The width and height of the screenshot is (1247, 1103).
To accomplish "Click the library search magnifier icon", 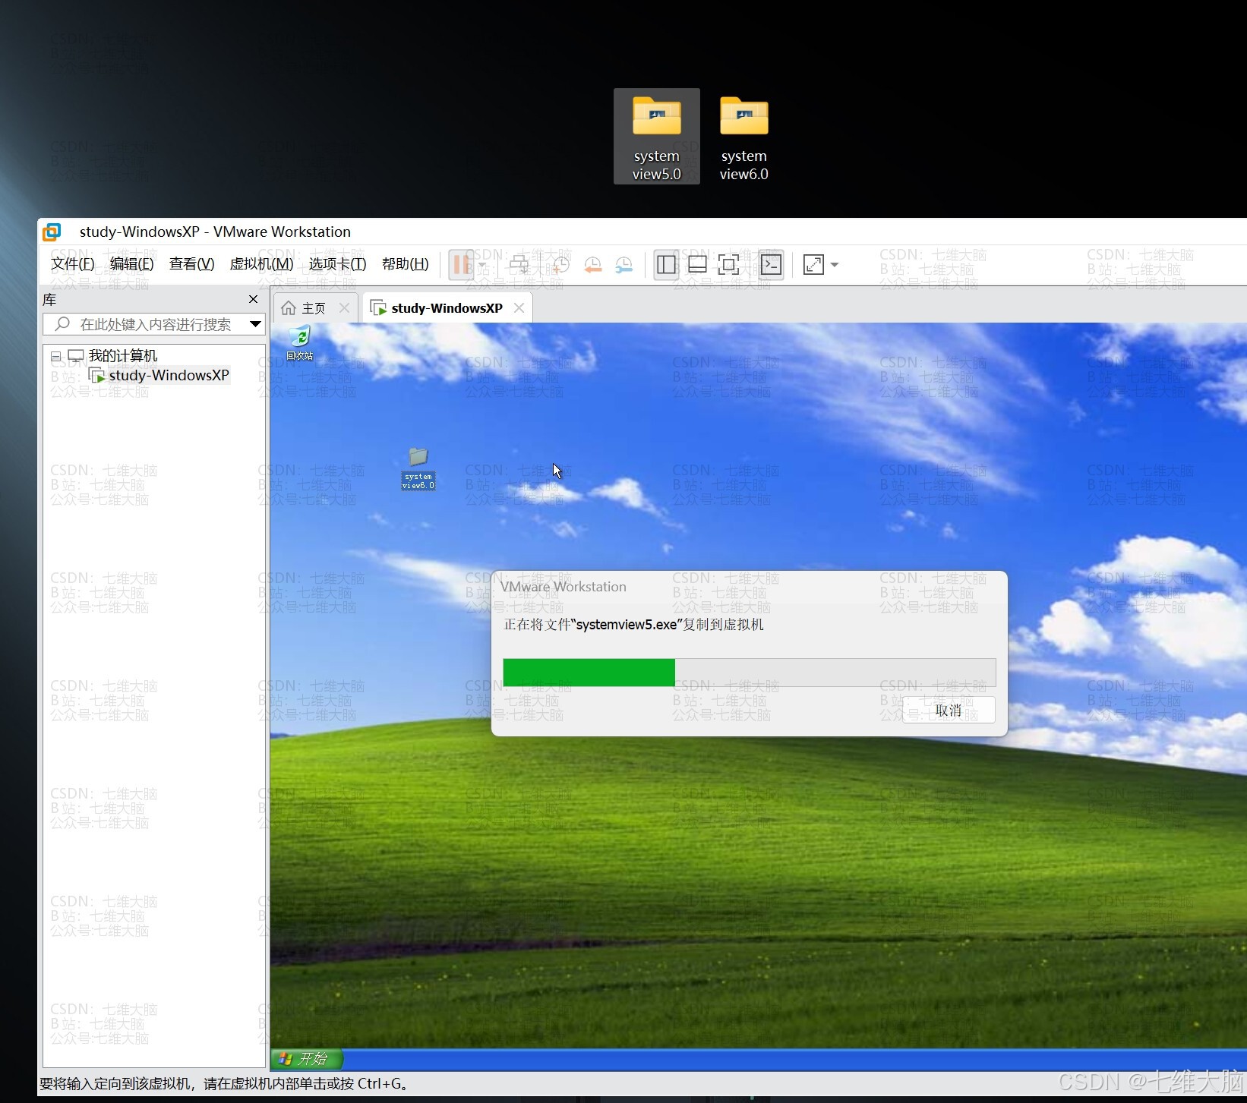I will pos(63,324).
